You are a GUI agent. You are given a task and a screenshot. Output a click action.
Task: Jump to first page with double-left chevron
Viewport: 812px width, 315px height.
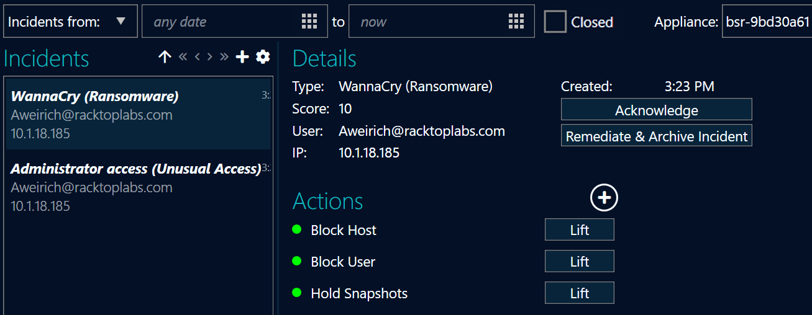tap(183, 57)
